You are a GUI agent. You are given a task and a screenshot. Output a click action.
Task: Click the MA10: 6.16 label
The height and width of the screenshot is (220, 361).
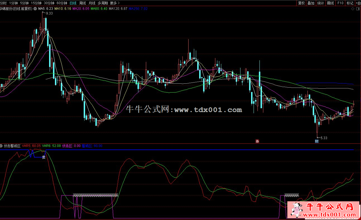click(x=63, y=9)
